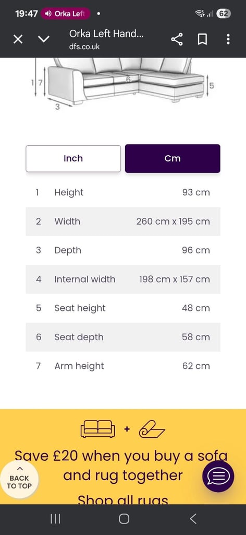Expand the chevron-down minimize arrow
246x535 pixels.
pyautogui.click(x=44, y=39)
